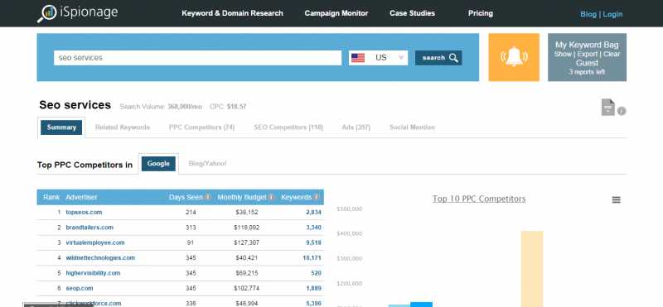Click keywords count 1,889
This screenshot has width=663, height=307.
(x=314, y=289)
